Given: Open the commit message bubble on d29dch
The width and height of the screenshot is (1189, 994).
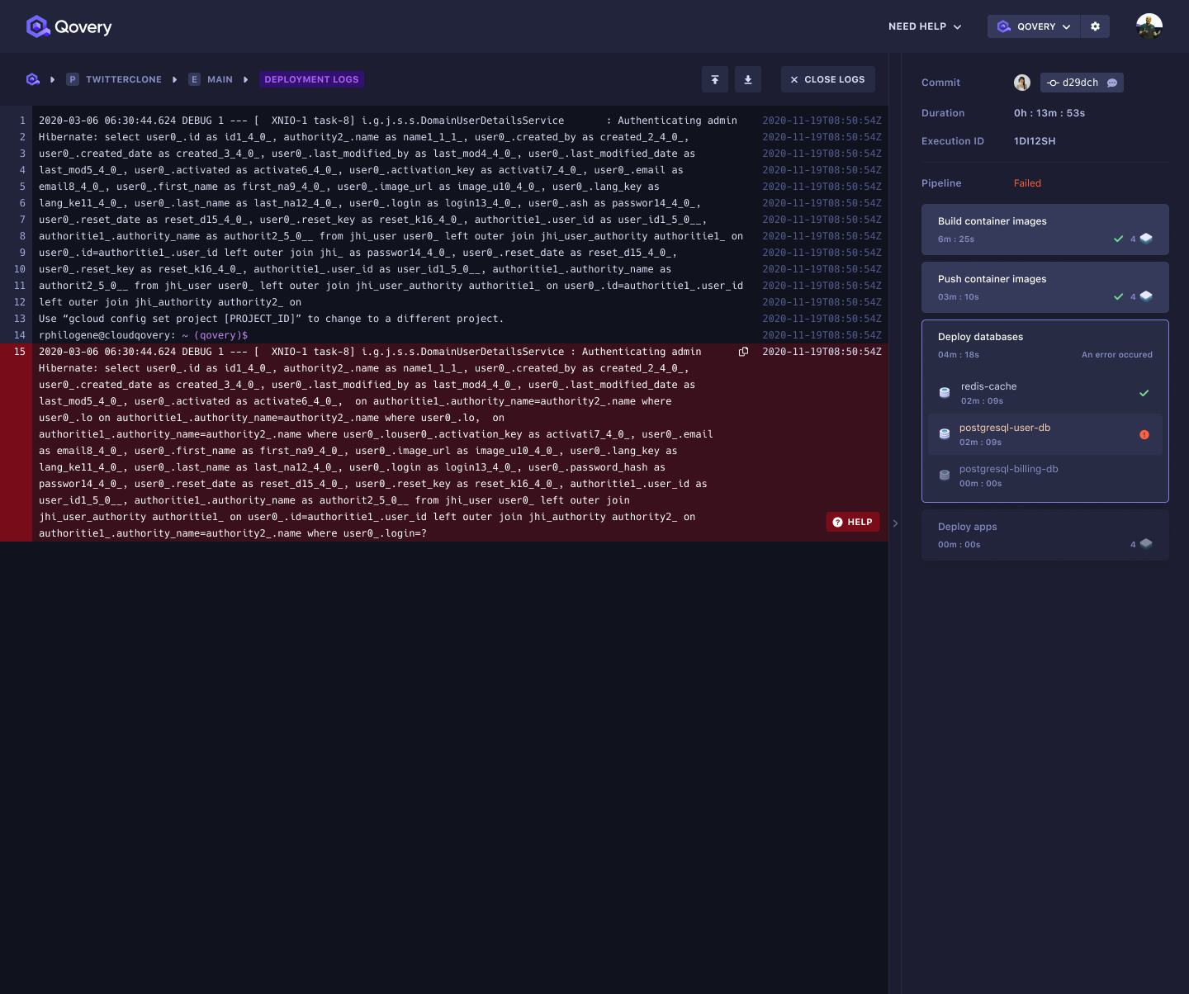Looking at the screenshot, I should click(1111, 83).
